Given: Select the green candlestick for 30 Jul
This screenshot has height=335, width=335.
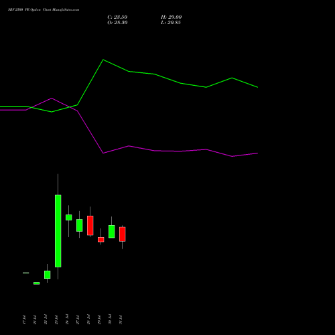Looking at the screenshot, I should click(112, 231).
